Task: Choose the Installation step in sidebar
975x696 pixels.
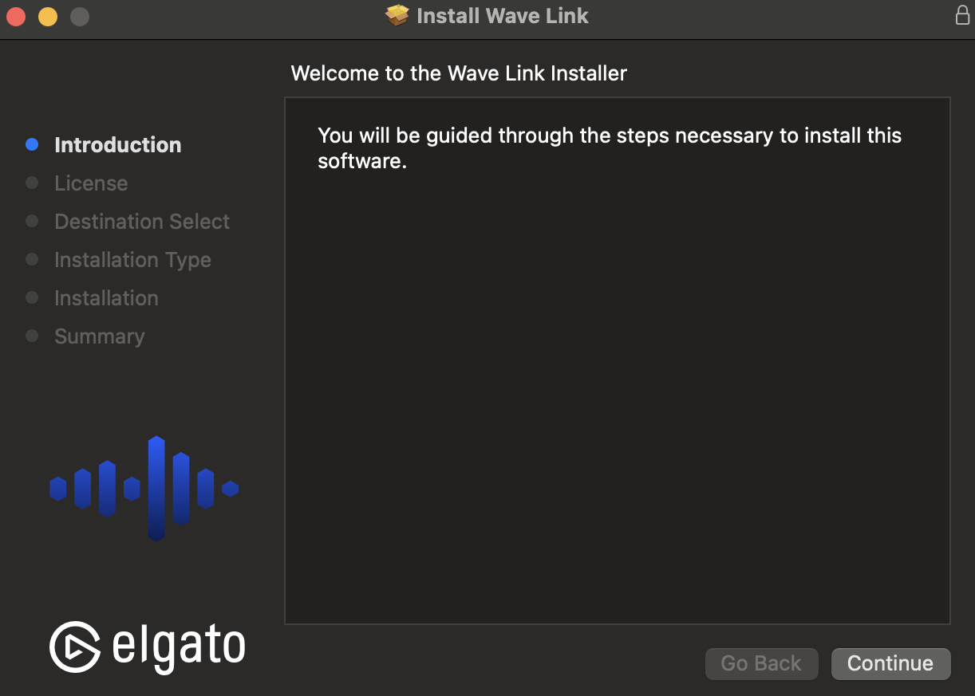Action: pos(106,298)
